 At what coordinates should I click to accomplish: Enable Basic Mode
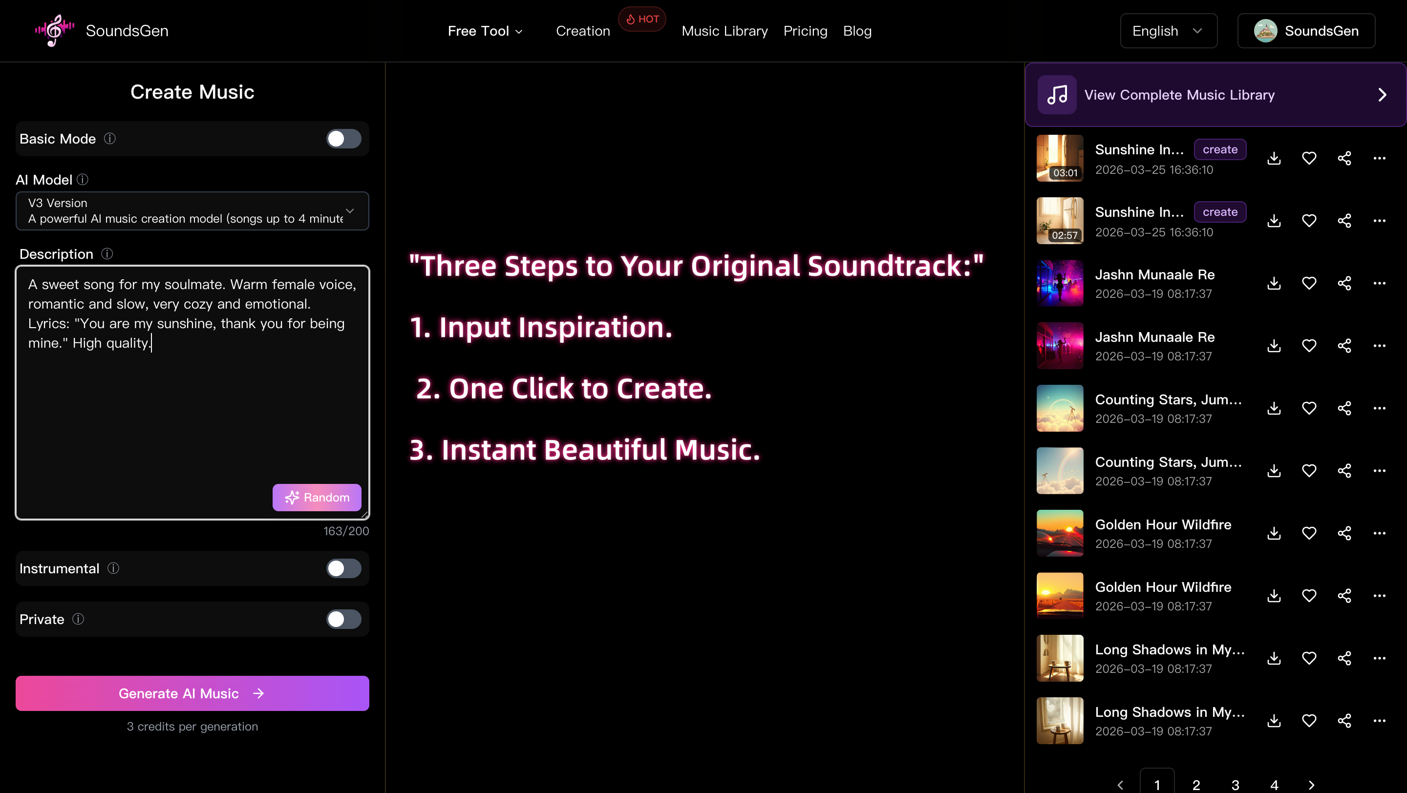click(x=343, y=139)
